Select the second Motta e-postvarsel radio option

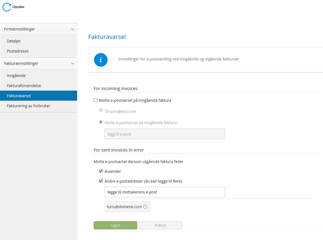[x=101, y=122]
